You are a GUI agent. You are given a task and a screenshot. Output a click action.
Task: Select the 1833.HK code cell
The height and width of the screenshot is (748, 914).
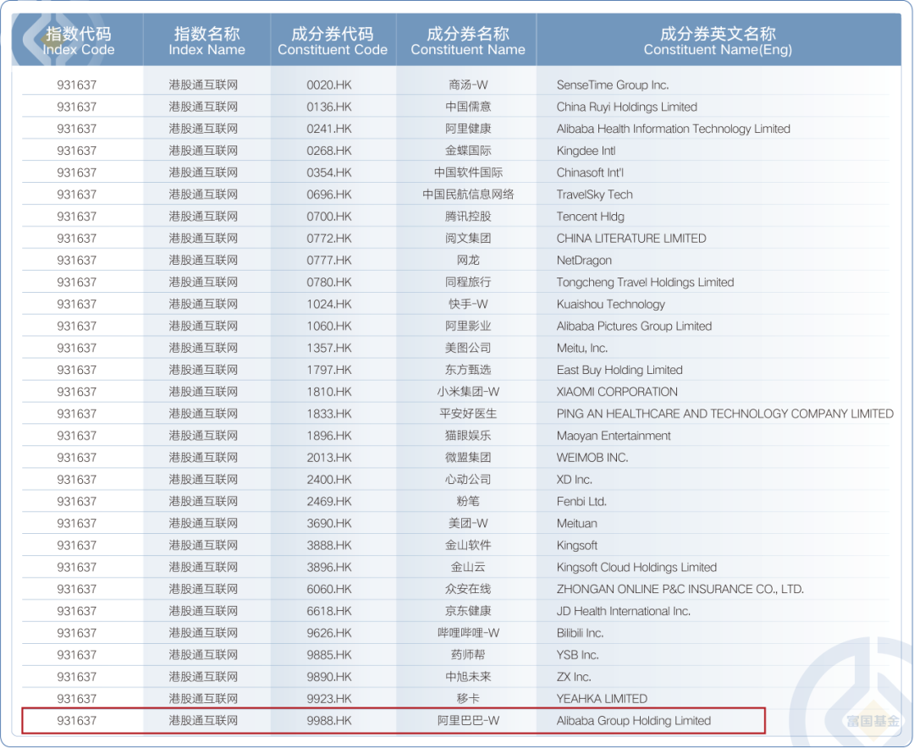(329, 414)
